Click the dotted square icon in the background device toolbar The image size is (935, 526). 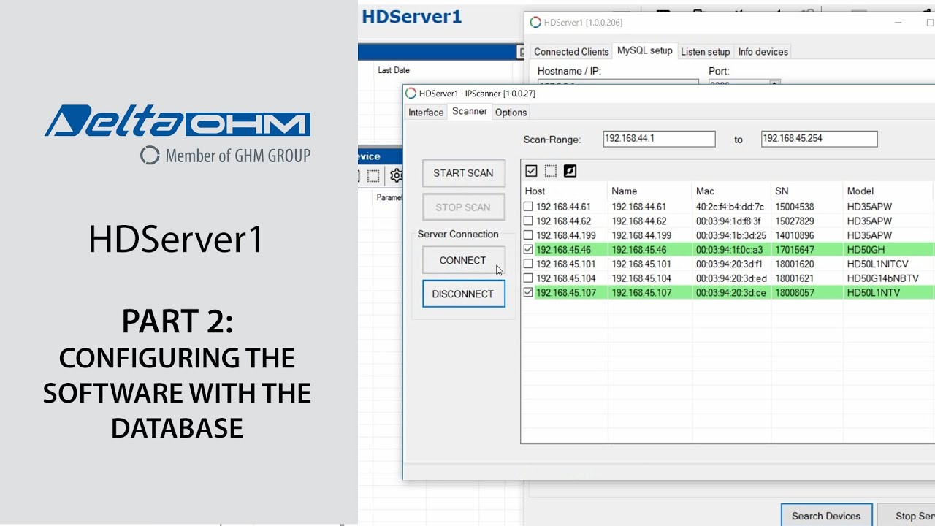[373, 175]
